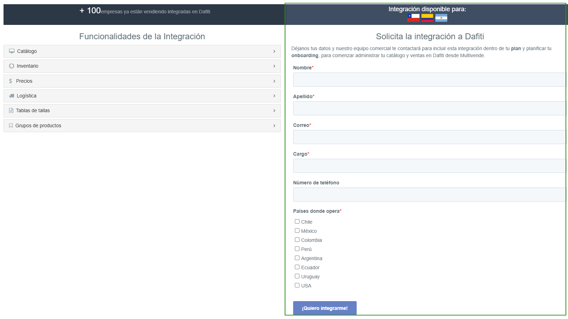Expand the Tablas de tallas chevron

pos(274,110)
